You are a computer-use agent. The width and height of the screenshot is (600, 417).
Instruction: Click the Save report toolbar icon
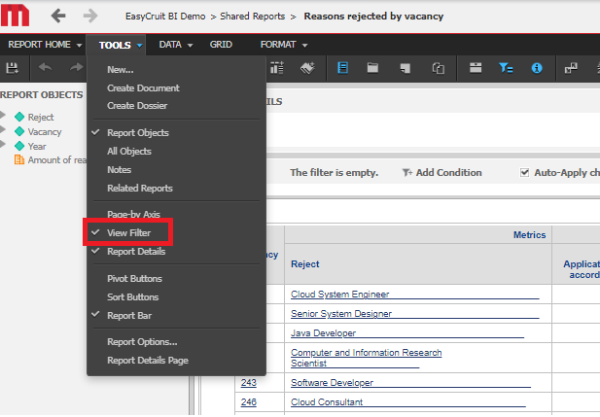(12, 68)
